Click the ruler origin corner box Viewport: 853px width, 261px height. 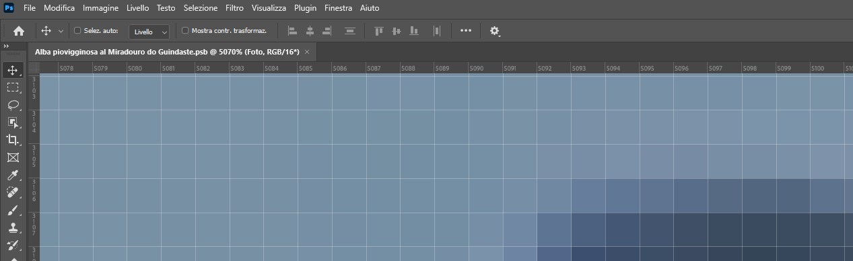point(34,68)
